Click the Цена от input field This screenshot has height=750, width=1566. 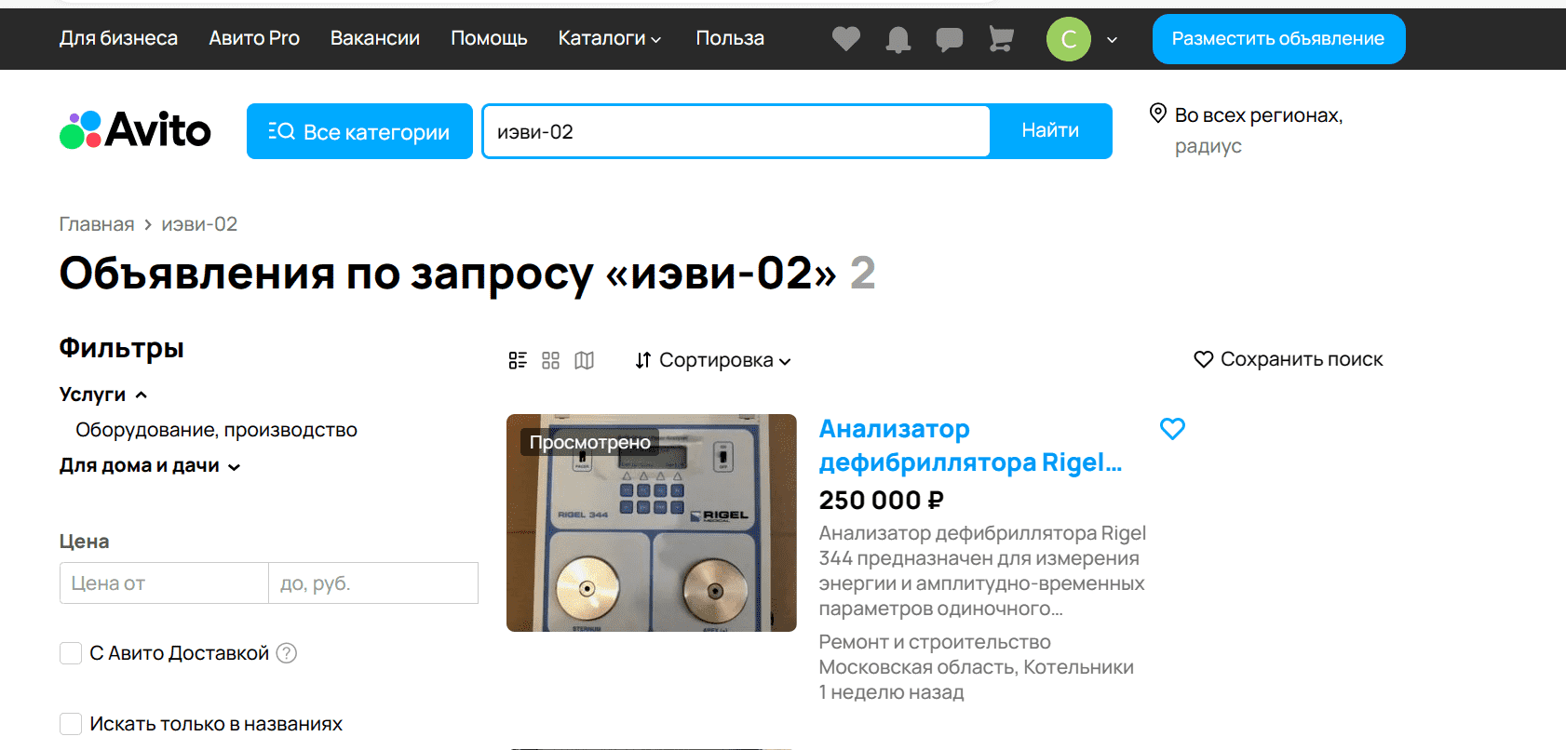point(164,583)
